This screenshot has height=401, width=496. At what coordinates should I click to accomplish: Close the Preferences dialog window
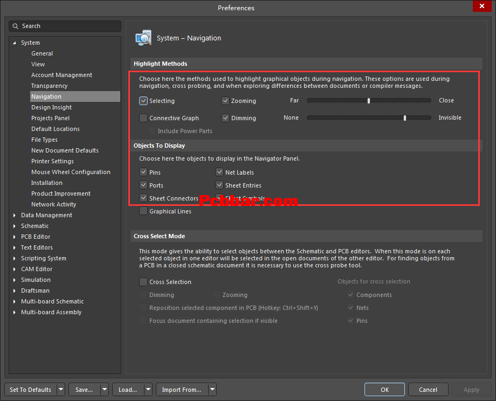tap(481, 7)
